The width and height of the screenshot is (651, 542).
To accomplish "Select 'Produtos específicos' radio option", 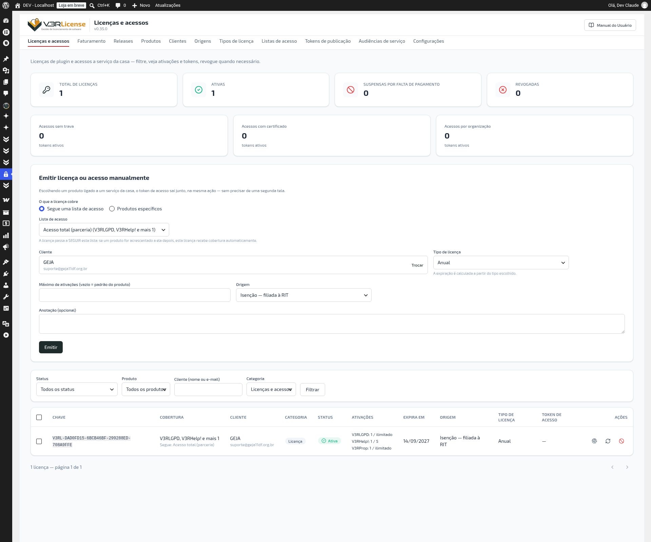I will [112, 209].
